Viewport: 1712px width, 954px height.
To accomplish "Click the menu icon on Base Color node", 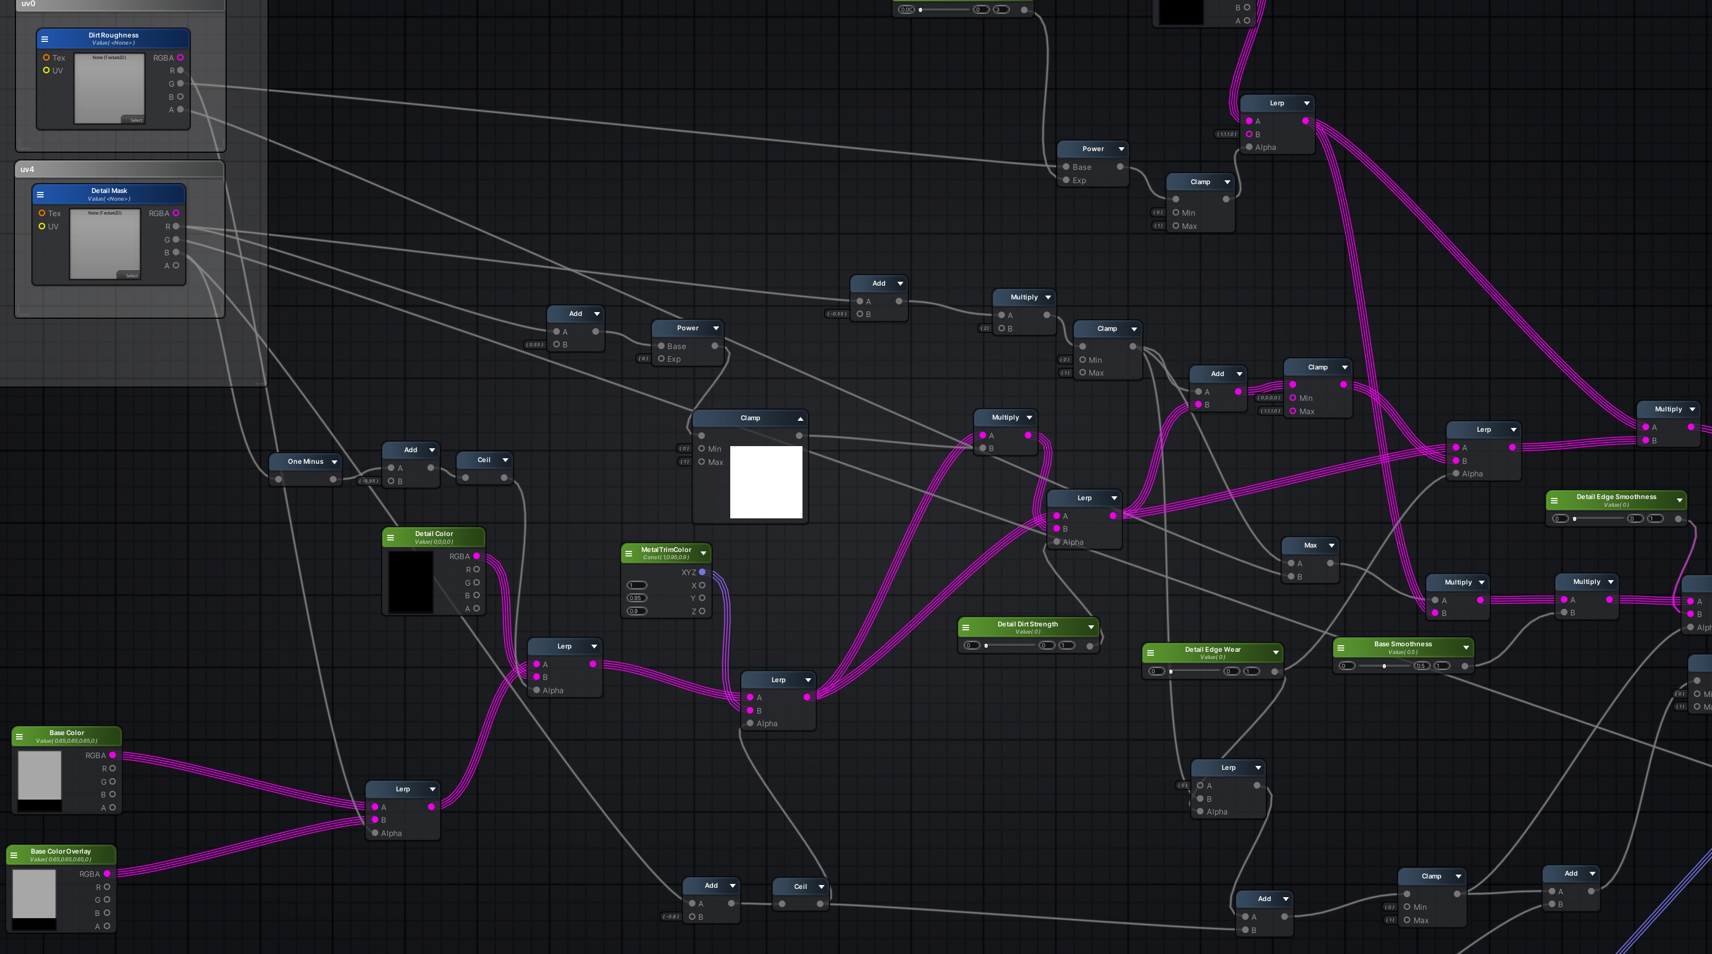I will click(x=20, y=736).
